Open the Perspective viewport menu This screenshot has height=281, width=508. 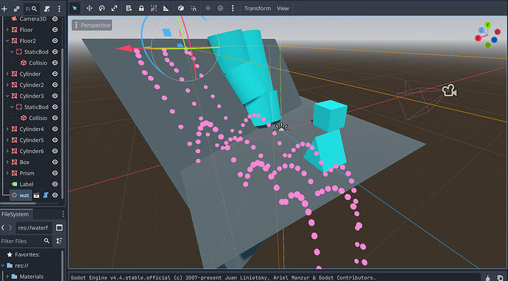tap(92, 25)
